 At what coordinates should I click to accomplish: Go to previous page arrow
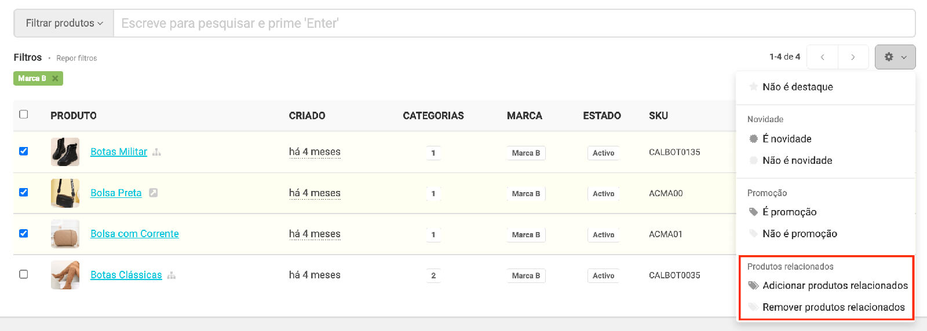click(x=822, y=57)
